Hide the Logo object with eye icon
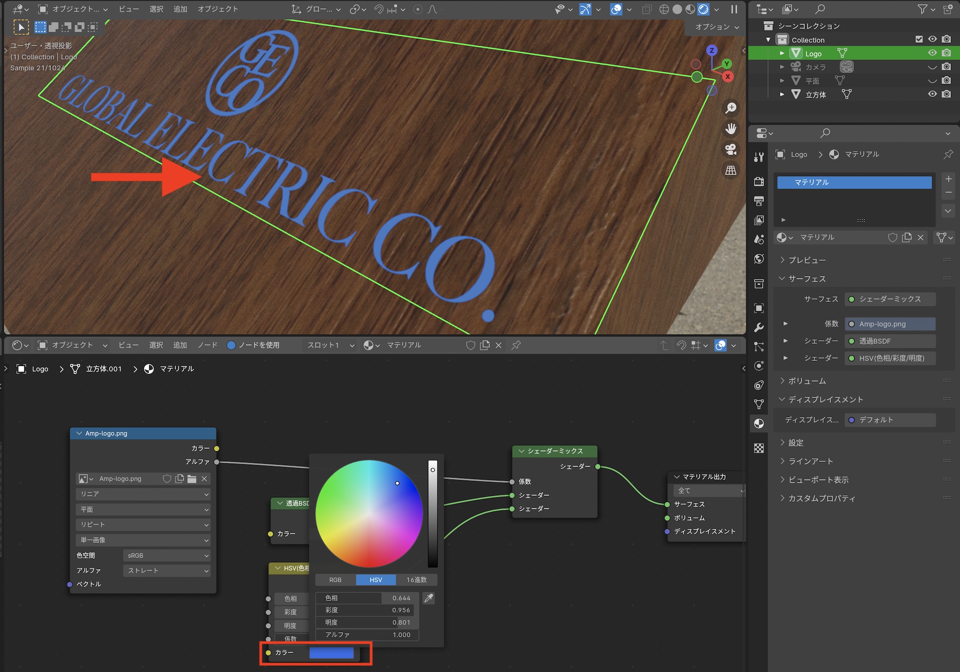Viewport: 960px width, 672px height. [x=932, y=53]
